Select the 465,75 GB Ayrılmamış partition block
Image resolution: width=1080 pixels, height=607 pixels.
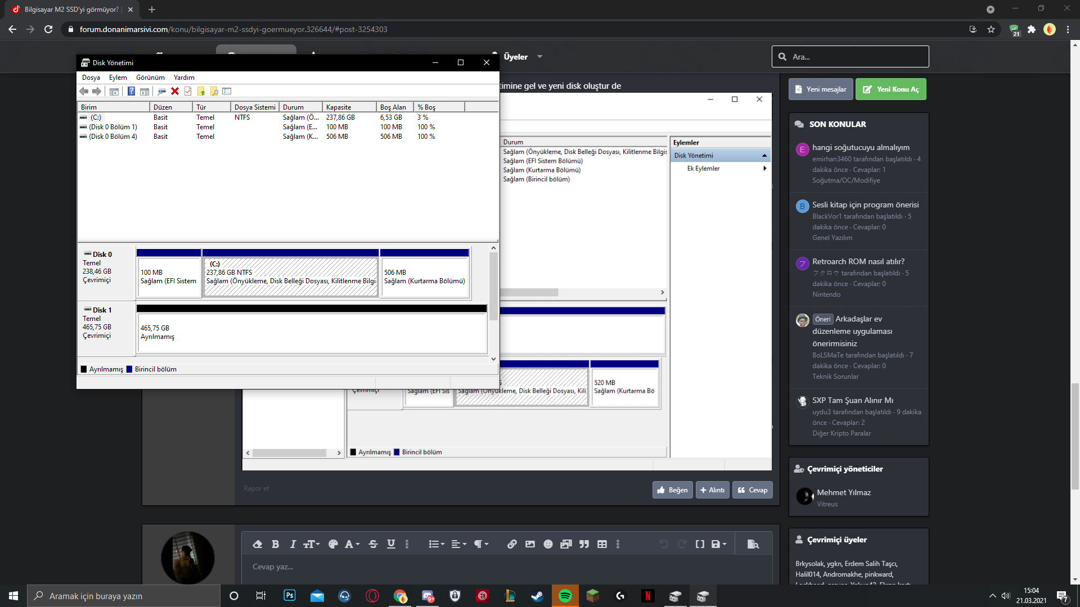pyautogui.click(x=312, y=328)
